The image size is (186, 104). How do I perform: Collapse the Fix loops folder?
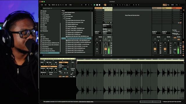tap(63, 18)
